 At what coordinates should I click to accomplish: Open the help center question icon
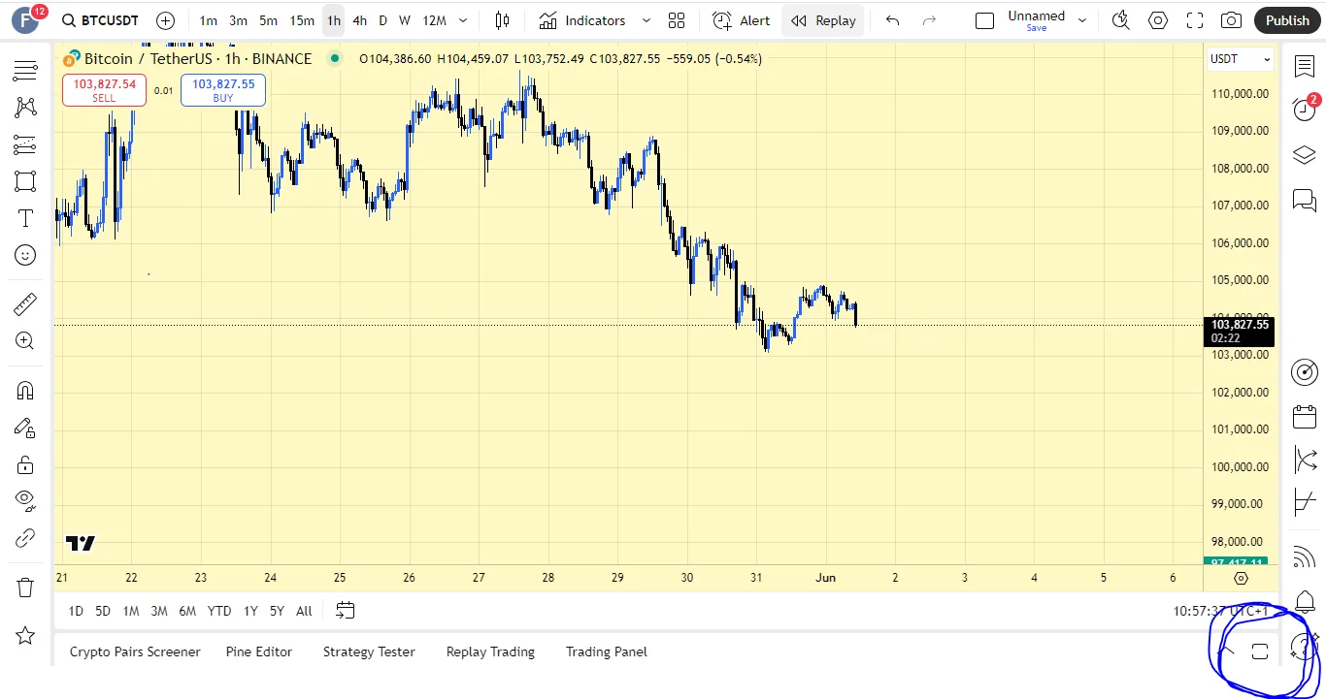tap(1305, 648)
